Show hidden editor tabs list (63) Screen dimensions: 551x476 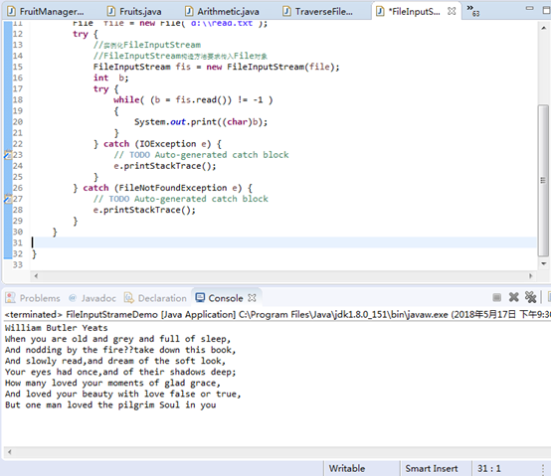[x=473, y=11]
